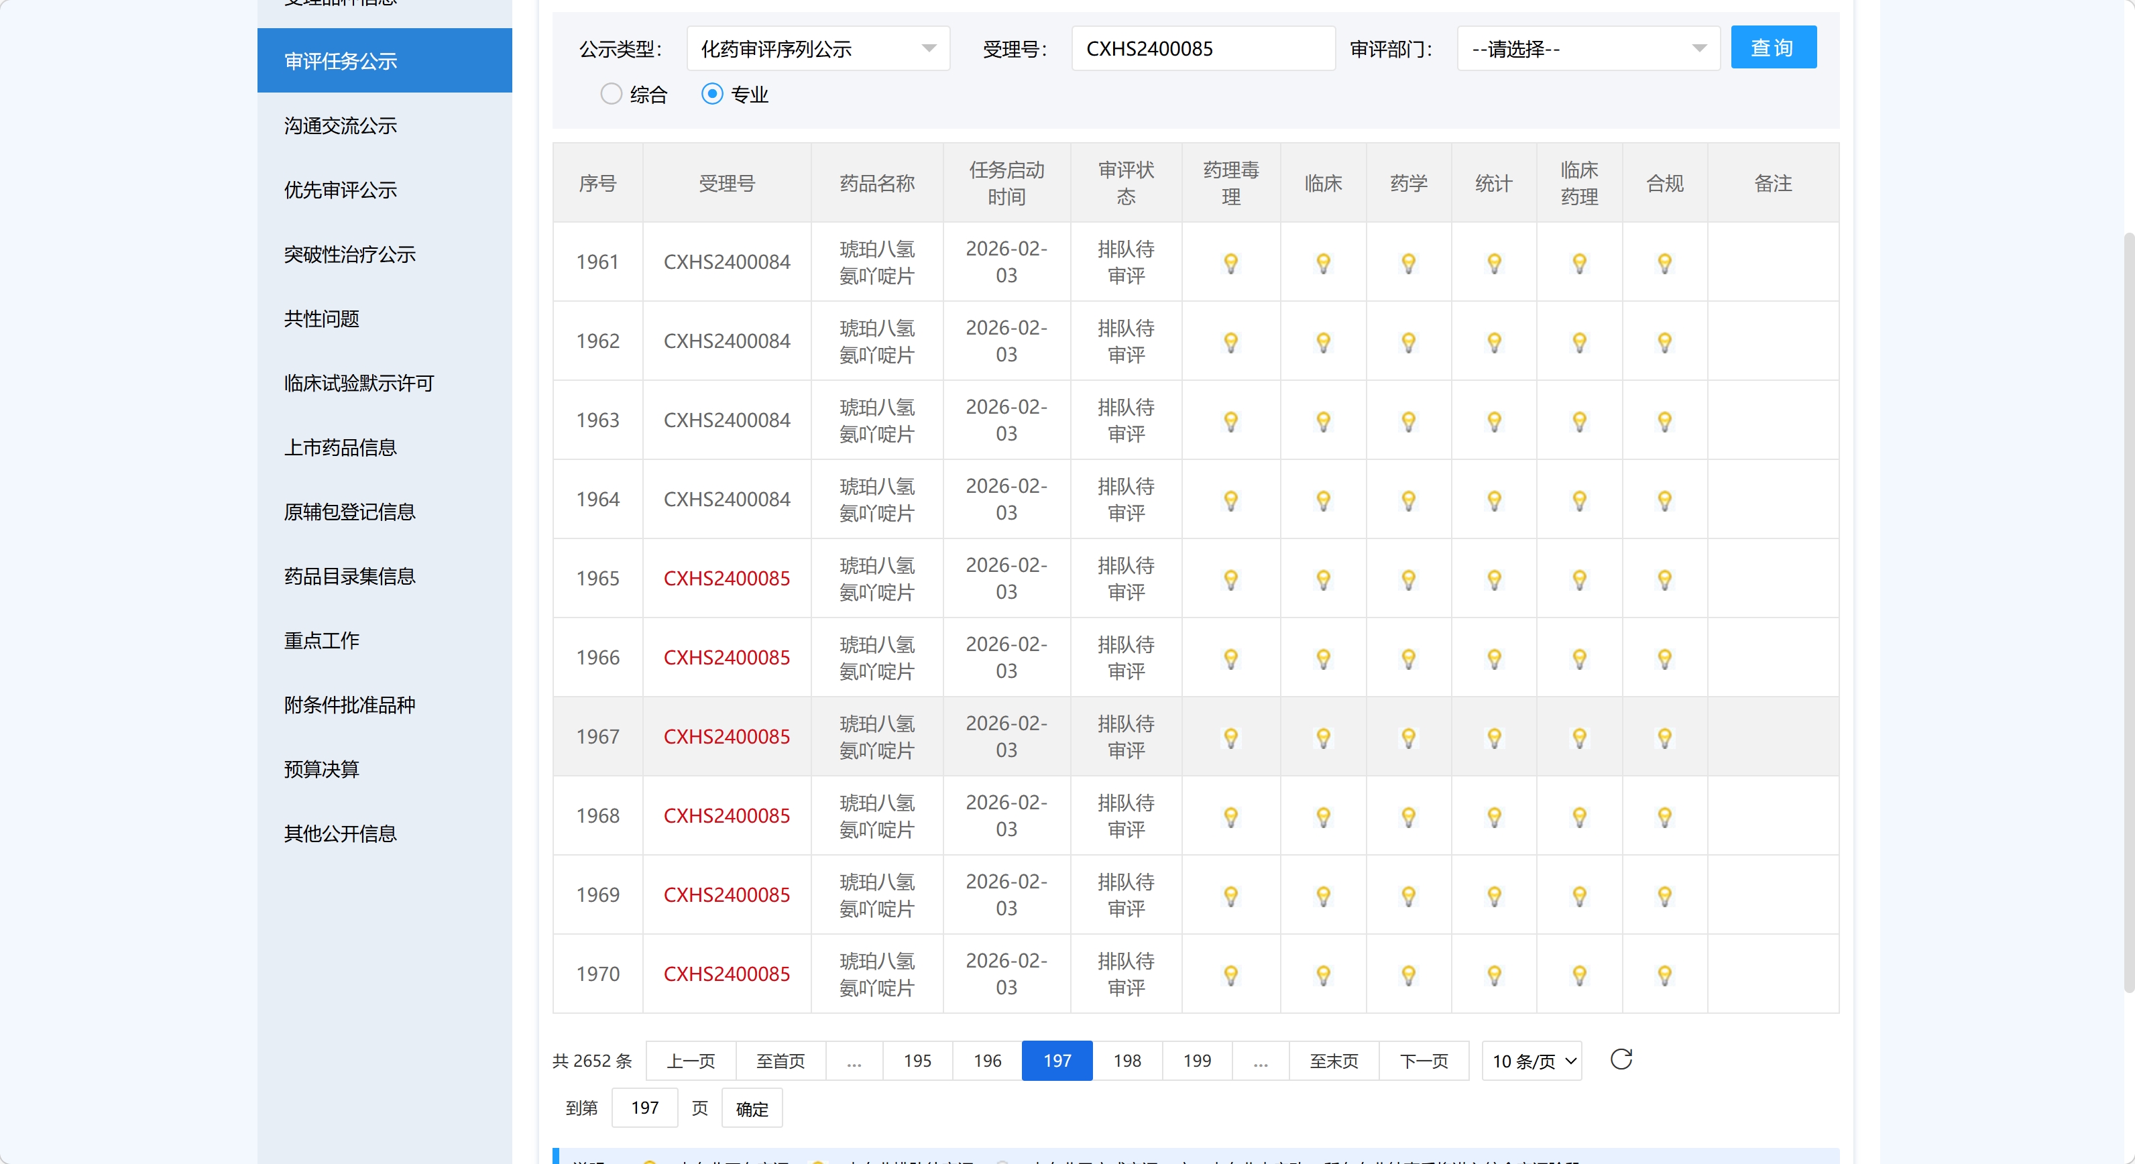Click the 查询 search button
Screen dimensions: 2135x1164
point(1773,48)
